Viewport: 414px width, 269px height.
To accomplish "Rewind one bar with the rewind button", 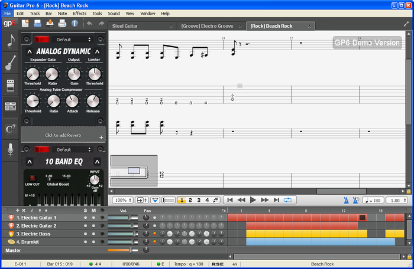I will pyautogui.click(x=241, y=200).
